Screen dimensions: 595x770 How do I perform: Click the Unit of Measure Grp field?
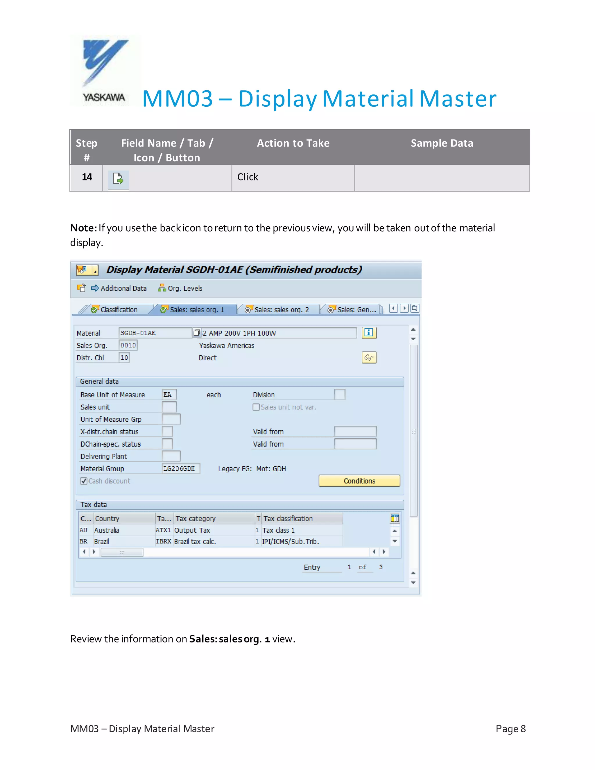click(x=171, y=419)
